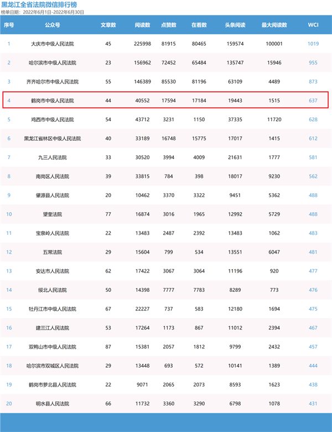This screenshot has width=332, height=432.
Task: Open WCI score 955 link
Action: coord(313,63)
